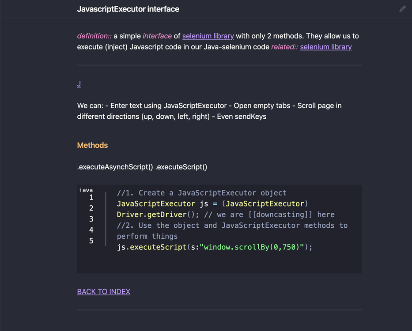Screen dimensions: 412x331
Task: Follow the "selenium library" link after related::
Action: [326, 47]
